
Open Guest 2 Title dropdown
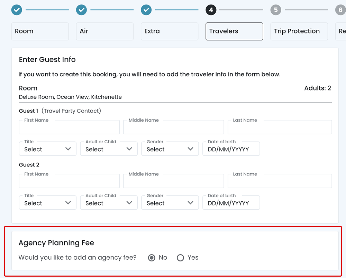click(47, 203)
